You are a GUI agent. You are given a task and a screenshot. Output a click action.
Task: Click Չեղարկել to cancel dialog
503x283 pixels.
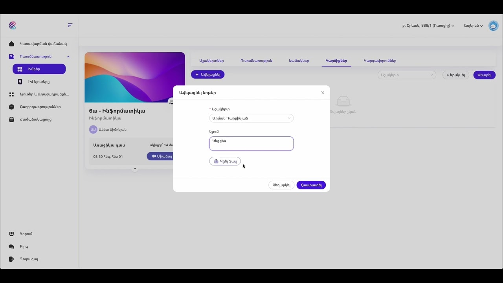click(x=281, y=185)
